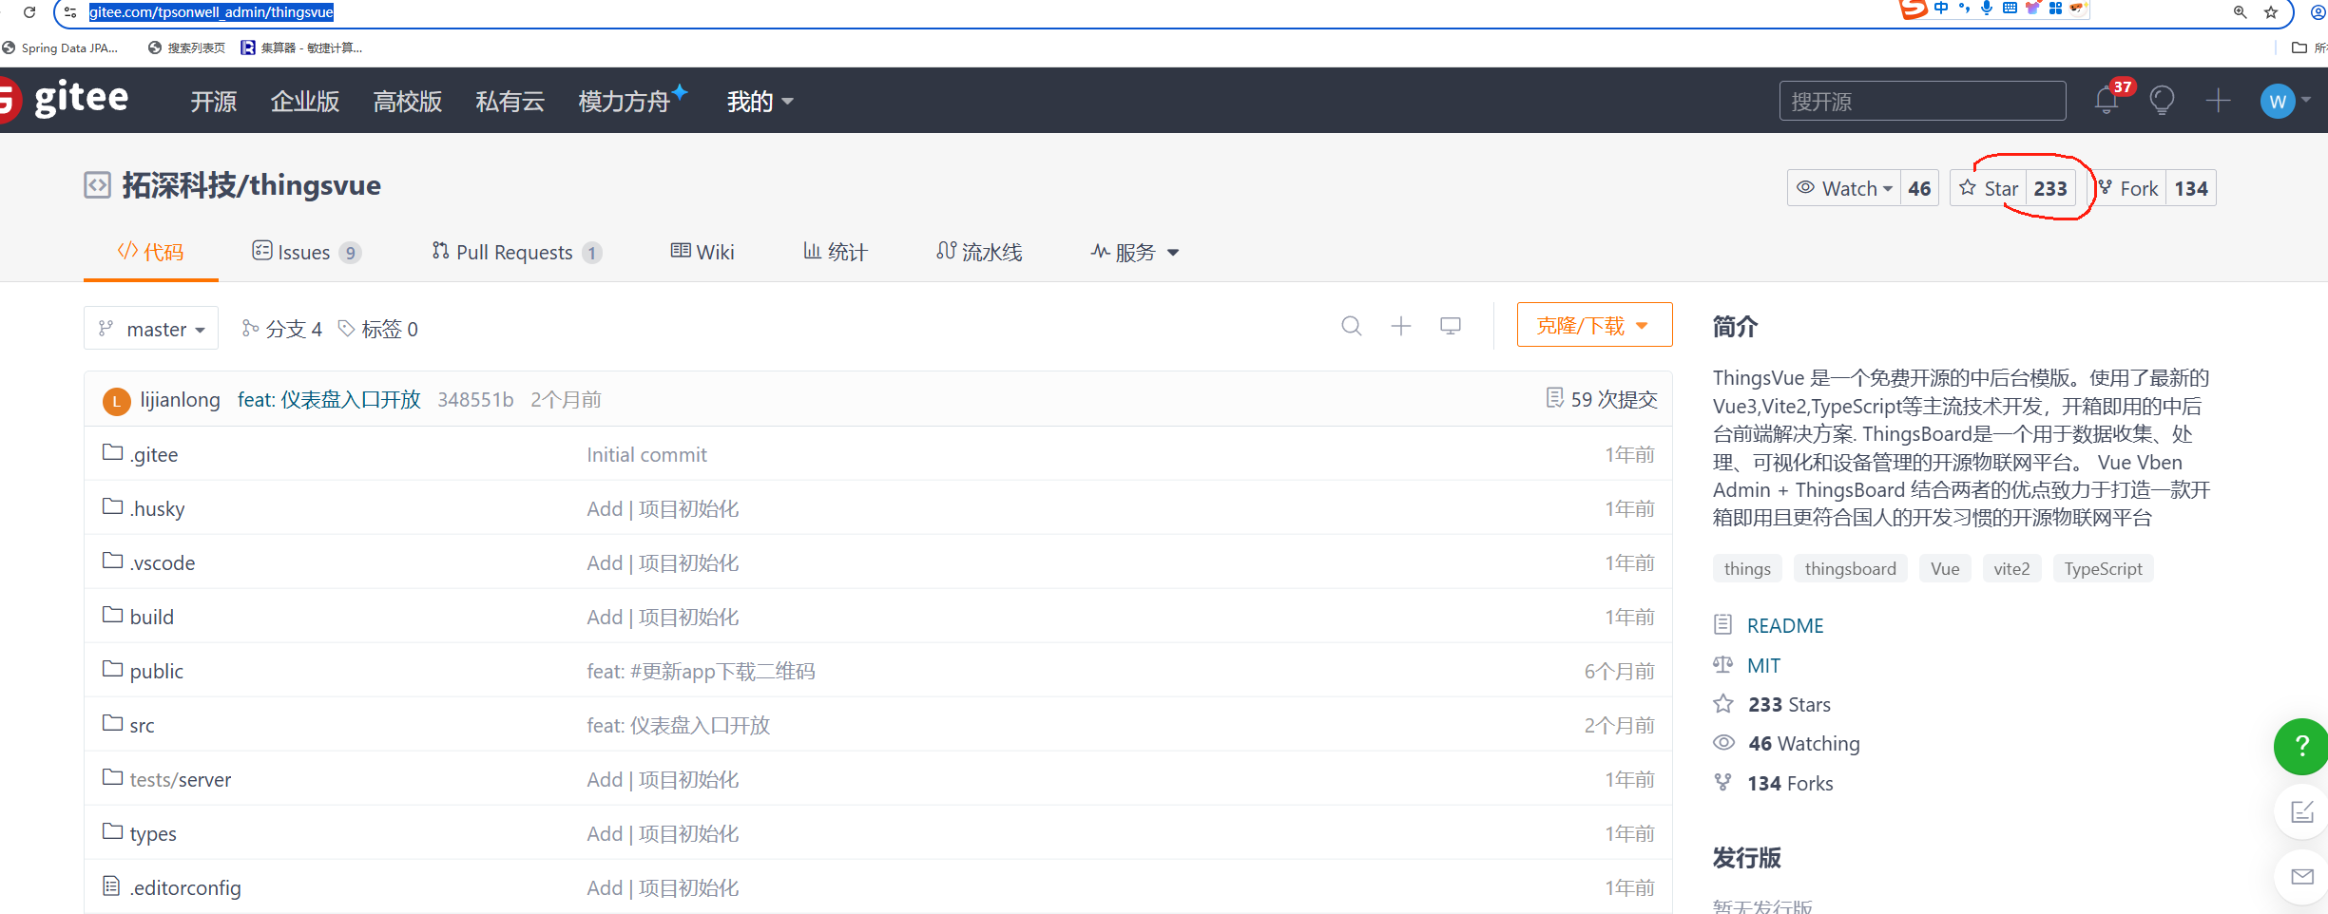
Task: View 分支 4 branches
Action: pos(281,329)
